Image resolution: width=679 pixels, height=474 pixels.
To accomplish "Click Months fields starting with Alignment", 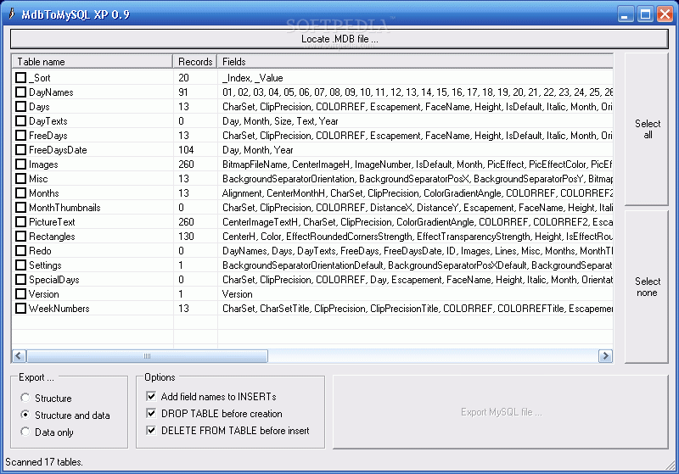I will pyautogui.click(x=418, y=193).
